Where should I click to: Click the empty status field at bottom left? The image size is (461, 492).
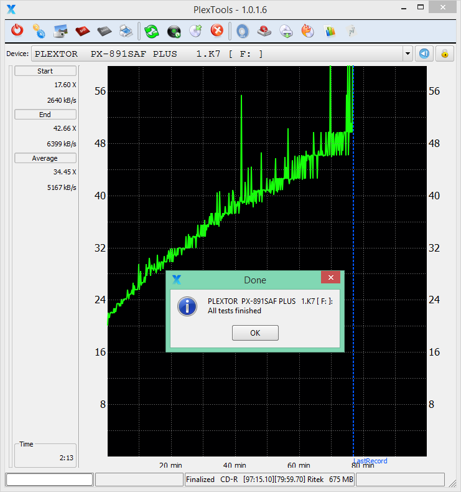50,480
